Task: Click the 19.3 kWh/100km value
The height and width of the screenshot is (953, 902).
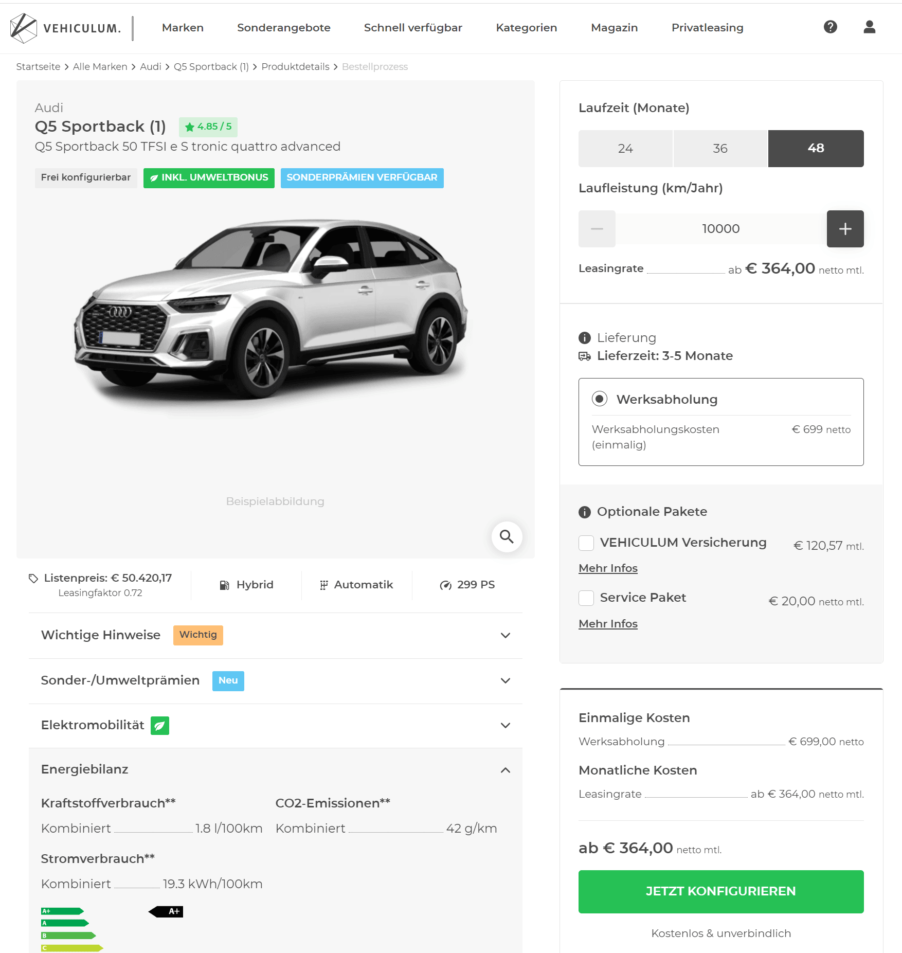Action: pos(212,884)
